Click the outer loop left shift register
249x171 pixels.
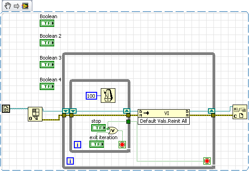65,111
